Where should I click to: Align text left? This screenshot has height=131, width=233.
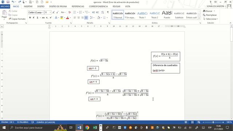(x=75, y=18)
